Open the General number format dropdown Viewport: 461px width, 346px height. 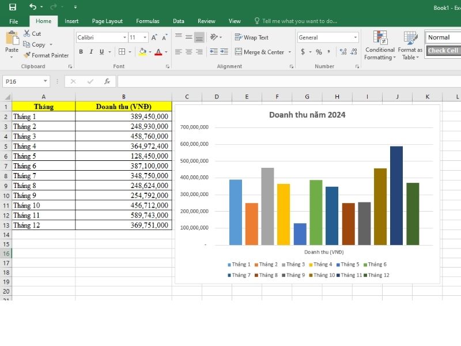click(x=355, y=37)
